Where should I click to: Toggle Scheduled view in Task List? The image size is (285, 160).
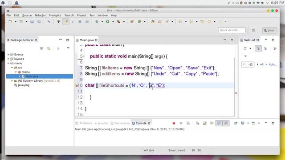point(265,48)
